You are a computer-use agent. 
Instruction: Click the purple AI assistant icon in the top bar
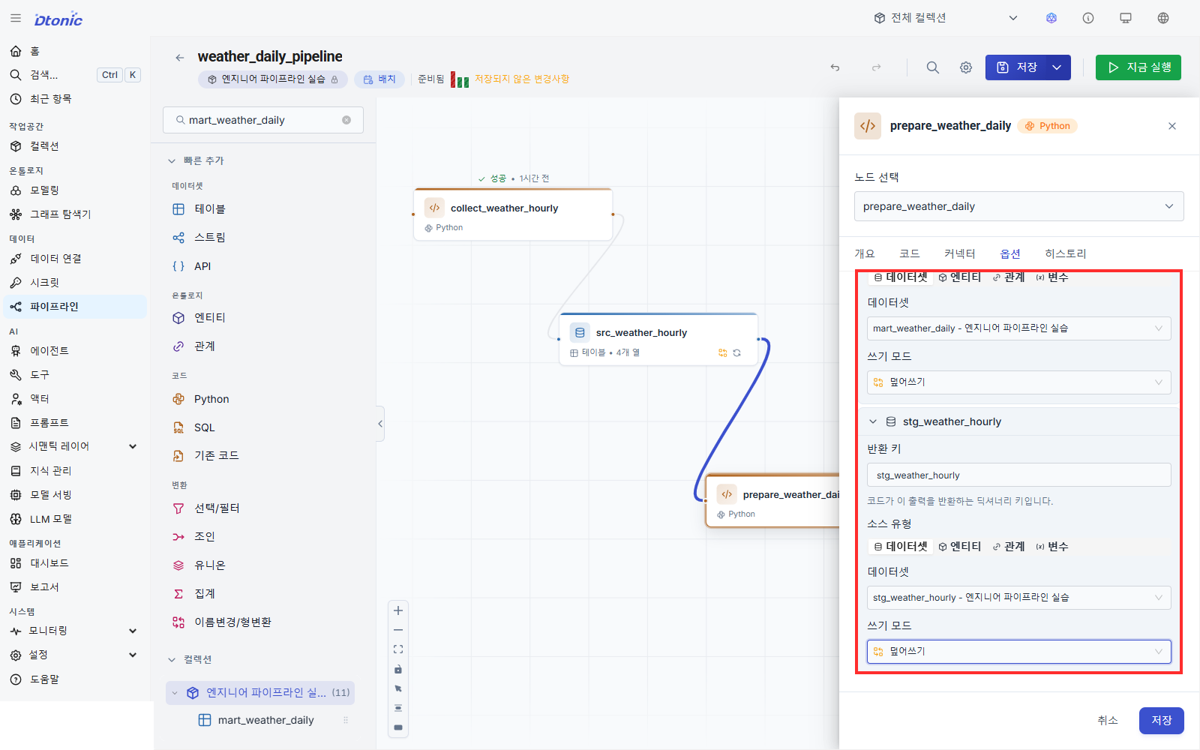(x=1051, y=18)
